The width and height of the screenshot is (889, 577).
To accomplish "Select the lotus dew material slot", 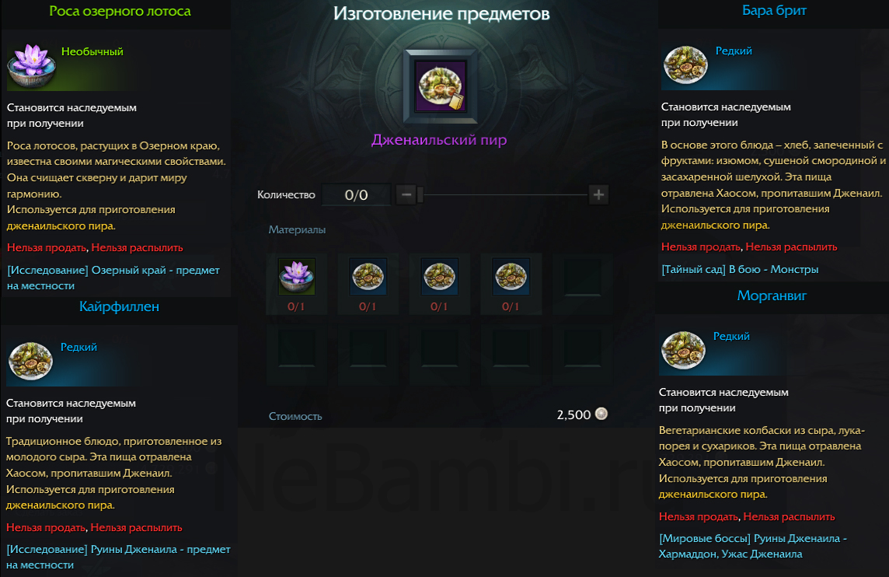I will click(x=296, y=277).
